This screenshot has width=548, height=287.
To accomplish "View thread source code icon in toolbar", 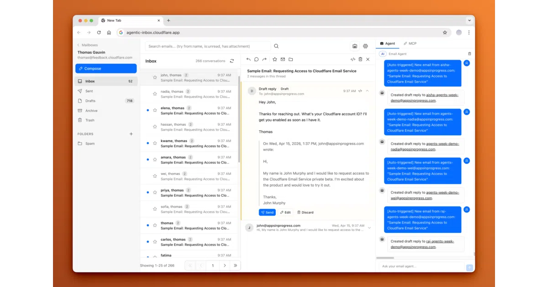I will (x=353, y=59).
